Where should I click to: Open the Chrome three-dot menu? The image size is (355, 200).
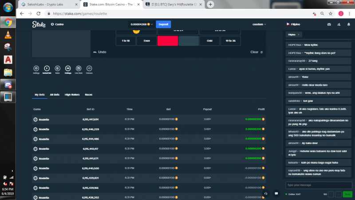pos(349,14)
